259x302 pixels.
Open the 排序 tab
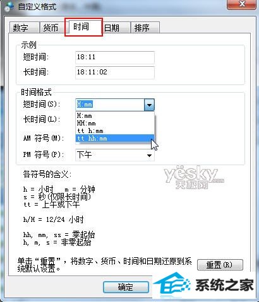pyautogui.click(x=145, y=28)
